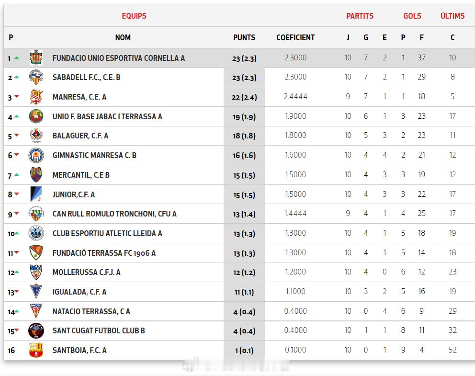475x376 pixels.
Task: Open team MOLLERUSSA C.F.J. A
Action: click(86, 273)
